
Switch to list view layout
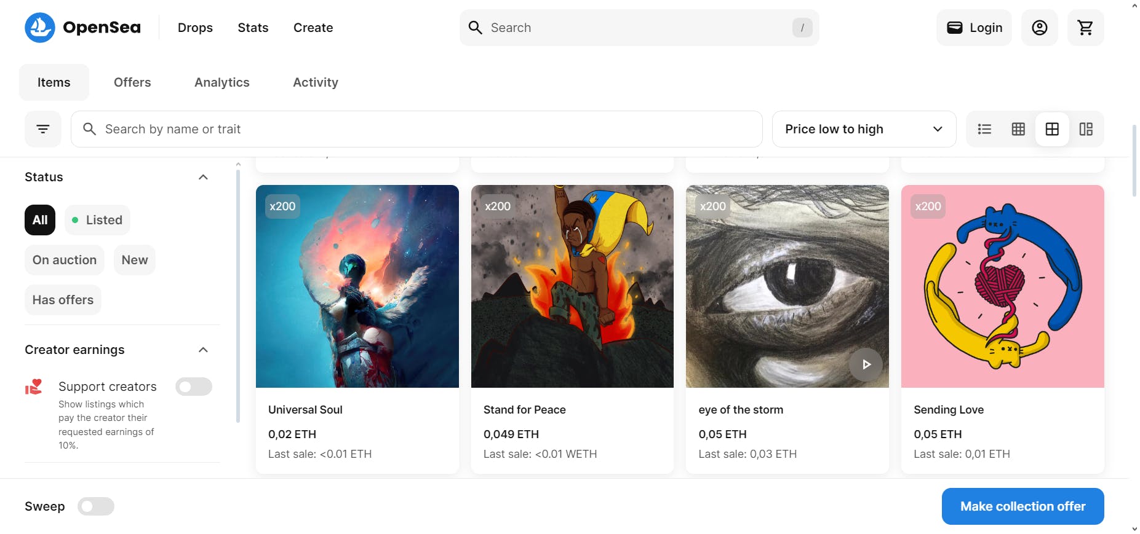click(x=984, y=129)
